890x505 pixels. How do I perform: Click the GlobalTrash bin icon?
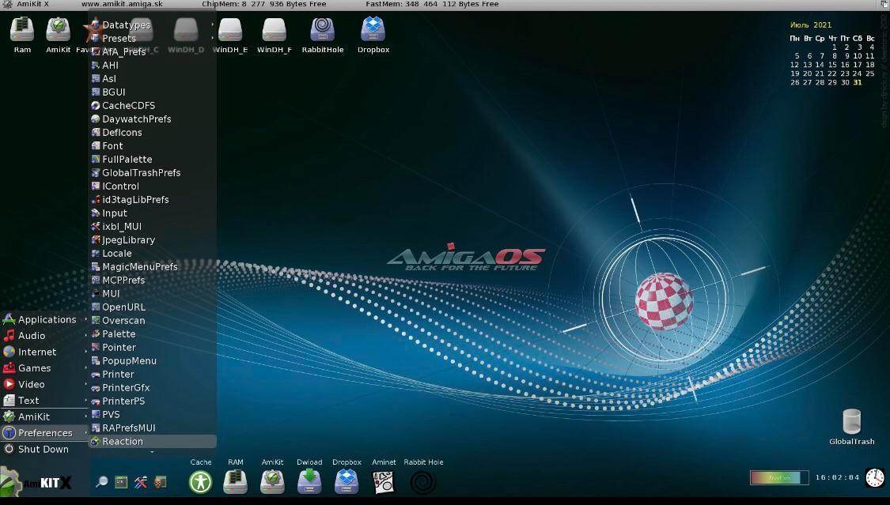[x=851, y=423]
